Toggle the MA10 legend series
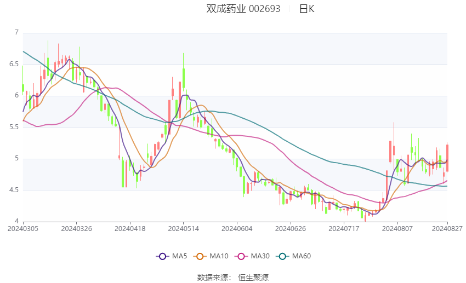 click(211, 256)
